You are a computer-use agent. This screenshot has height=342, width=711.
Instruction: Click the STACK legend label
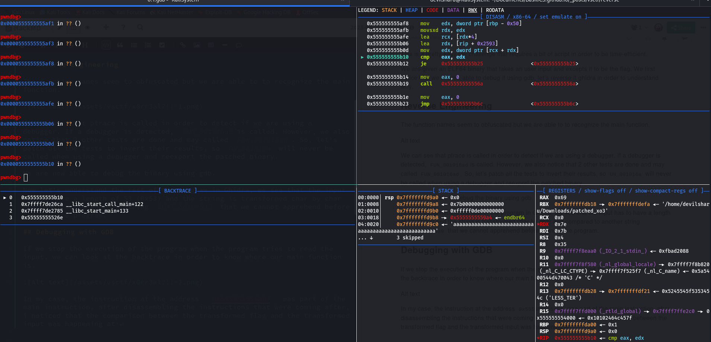(x=389, y=10)
